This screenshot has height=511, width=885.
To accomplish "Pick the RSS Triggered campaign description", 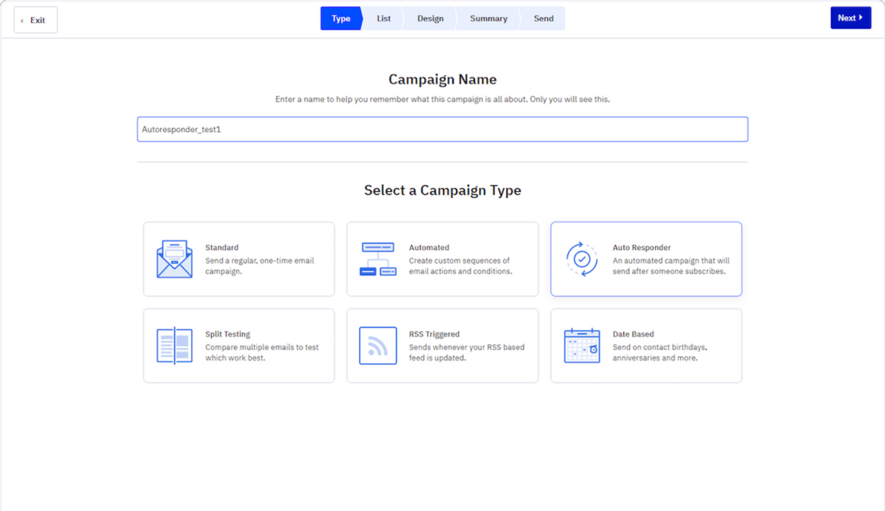I will 466,352.
